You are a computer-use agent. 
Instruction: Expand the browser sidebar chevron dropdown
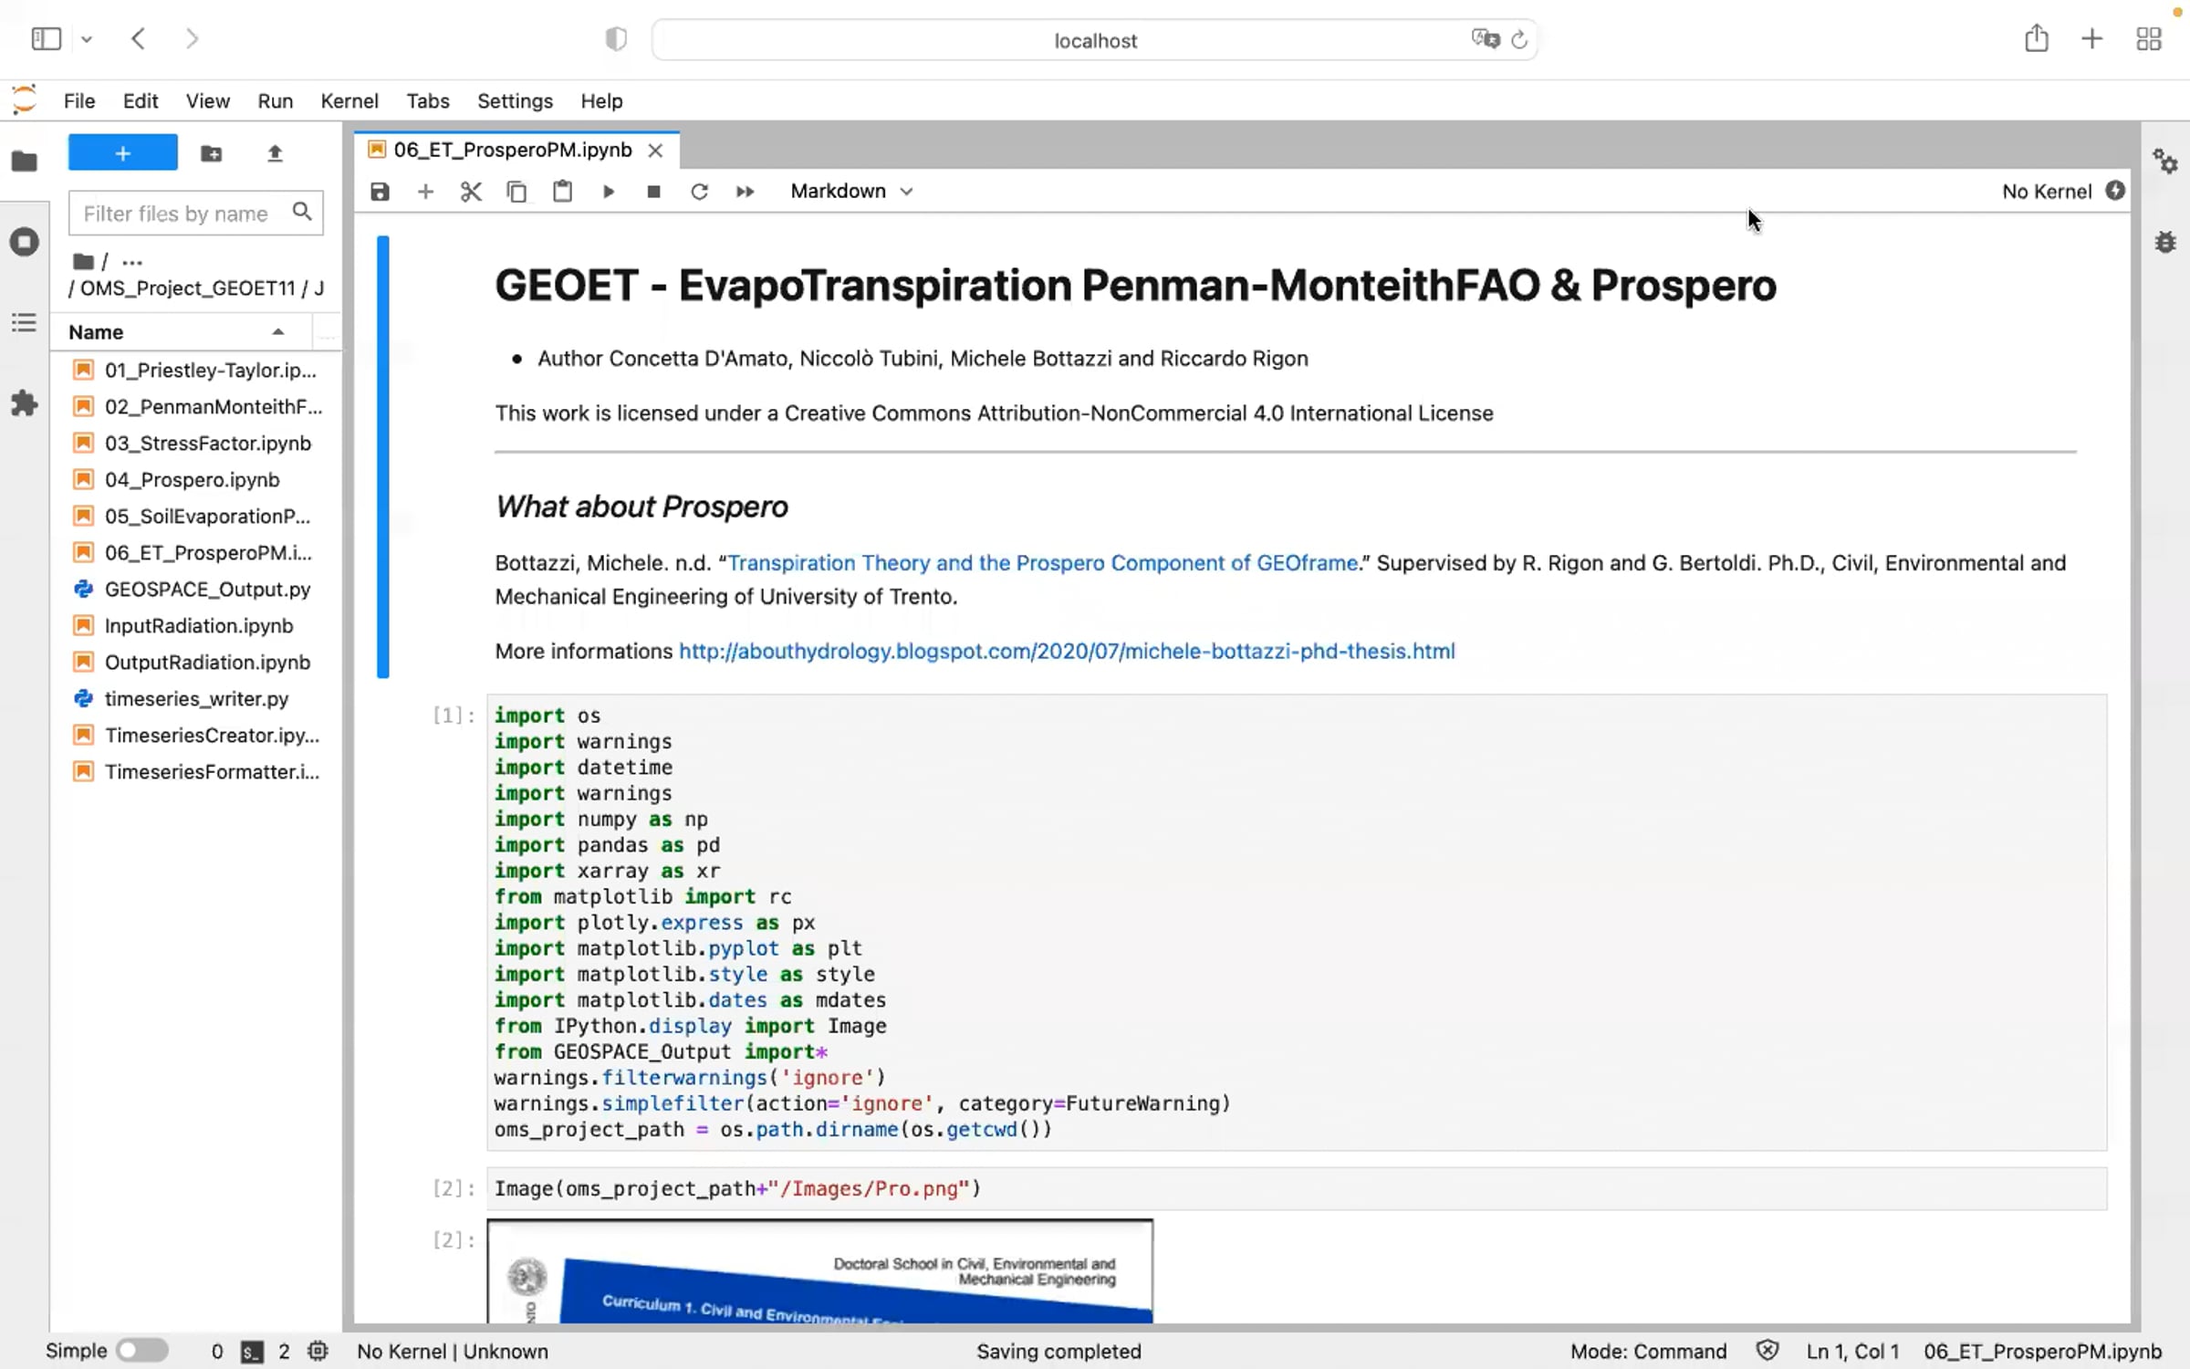click(87, 39)
